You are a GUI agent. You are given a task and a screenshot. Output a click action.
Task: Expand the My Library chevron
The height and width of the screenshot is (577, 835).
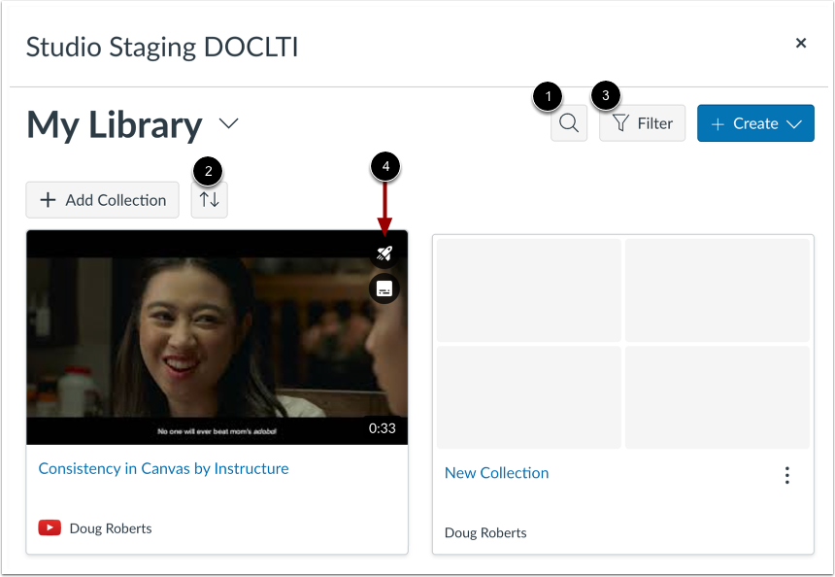pyautogui.click(x=228, y=123)
